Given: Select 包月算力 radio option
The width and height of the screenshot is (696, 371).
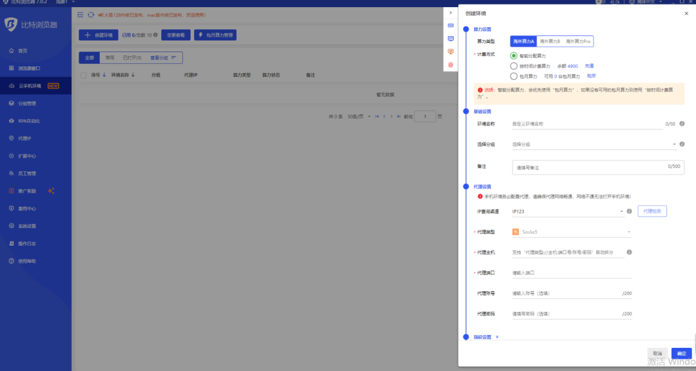Looking at the screenshot, I should 514,76.
